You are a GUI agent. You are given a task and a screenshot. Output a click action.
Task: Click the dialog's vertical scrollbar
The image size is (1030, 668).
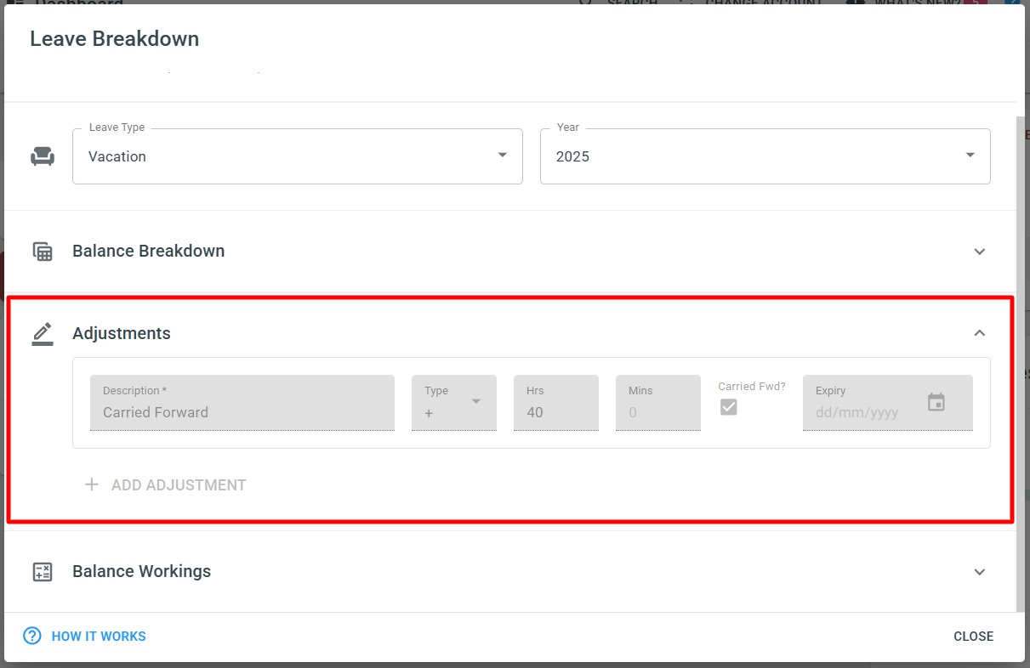(x=1020, y=357)
